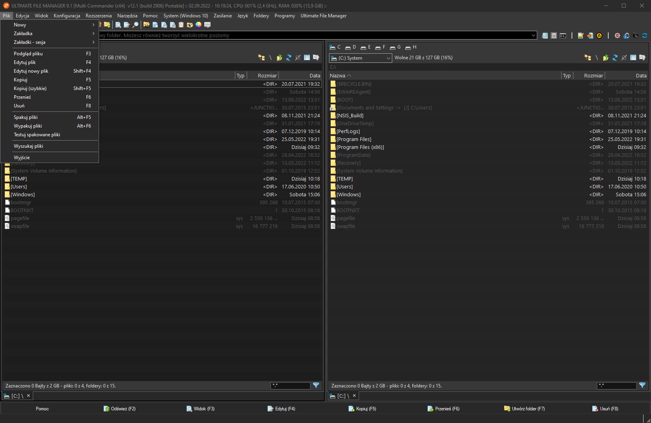Close the left panel [C:] tab
651x423 pixels.
(x=28, y=395)
